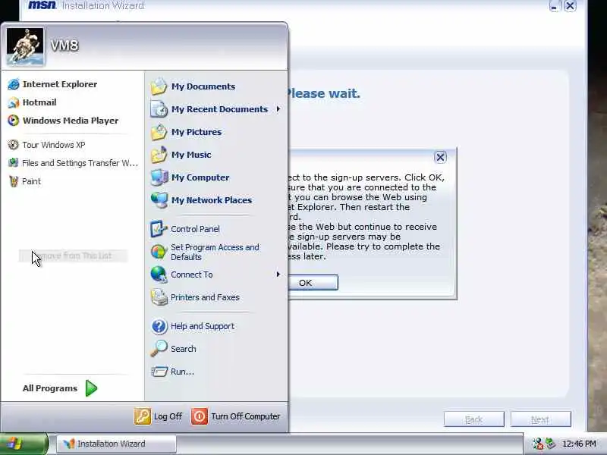Select Installation Wizard taskbar button
This screenshot has height=455, width=607.
pos(117,444)
